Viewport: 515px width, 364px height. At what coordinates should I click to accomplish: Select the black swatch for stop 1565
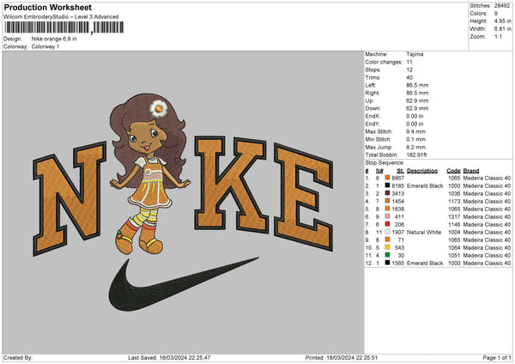388,263
